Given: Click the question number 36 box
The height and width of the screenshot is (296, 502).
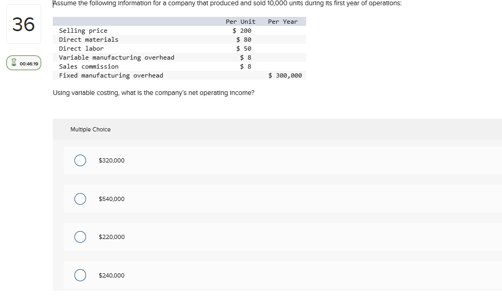Looking at the screenshot, I should pyautogui.click(x=23, y=24).
